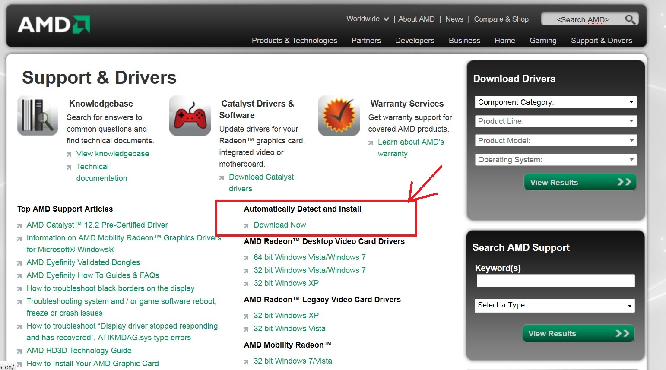Open How to Install Your AMD Graphic Card

(x=93, y=364)
